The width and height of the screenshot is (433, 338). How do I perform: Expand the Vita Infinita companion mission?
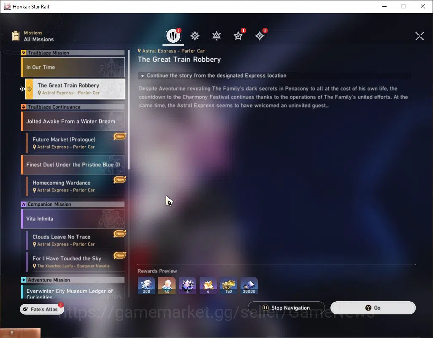point(73,218)
